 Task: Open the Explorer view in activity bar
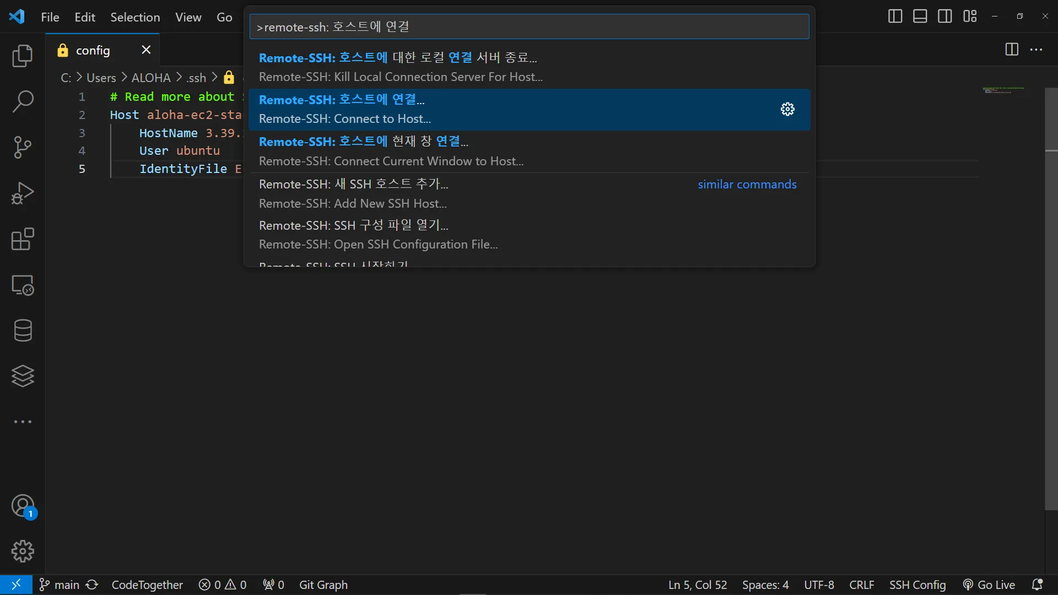(23, 56)
